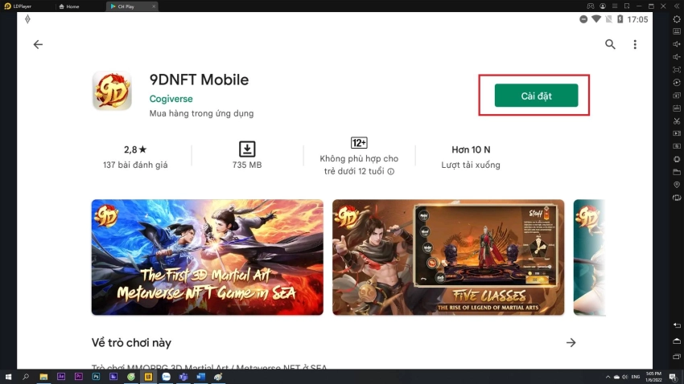
Task: Close the CH Play tab
Action: 154,6
